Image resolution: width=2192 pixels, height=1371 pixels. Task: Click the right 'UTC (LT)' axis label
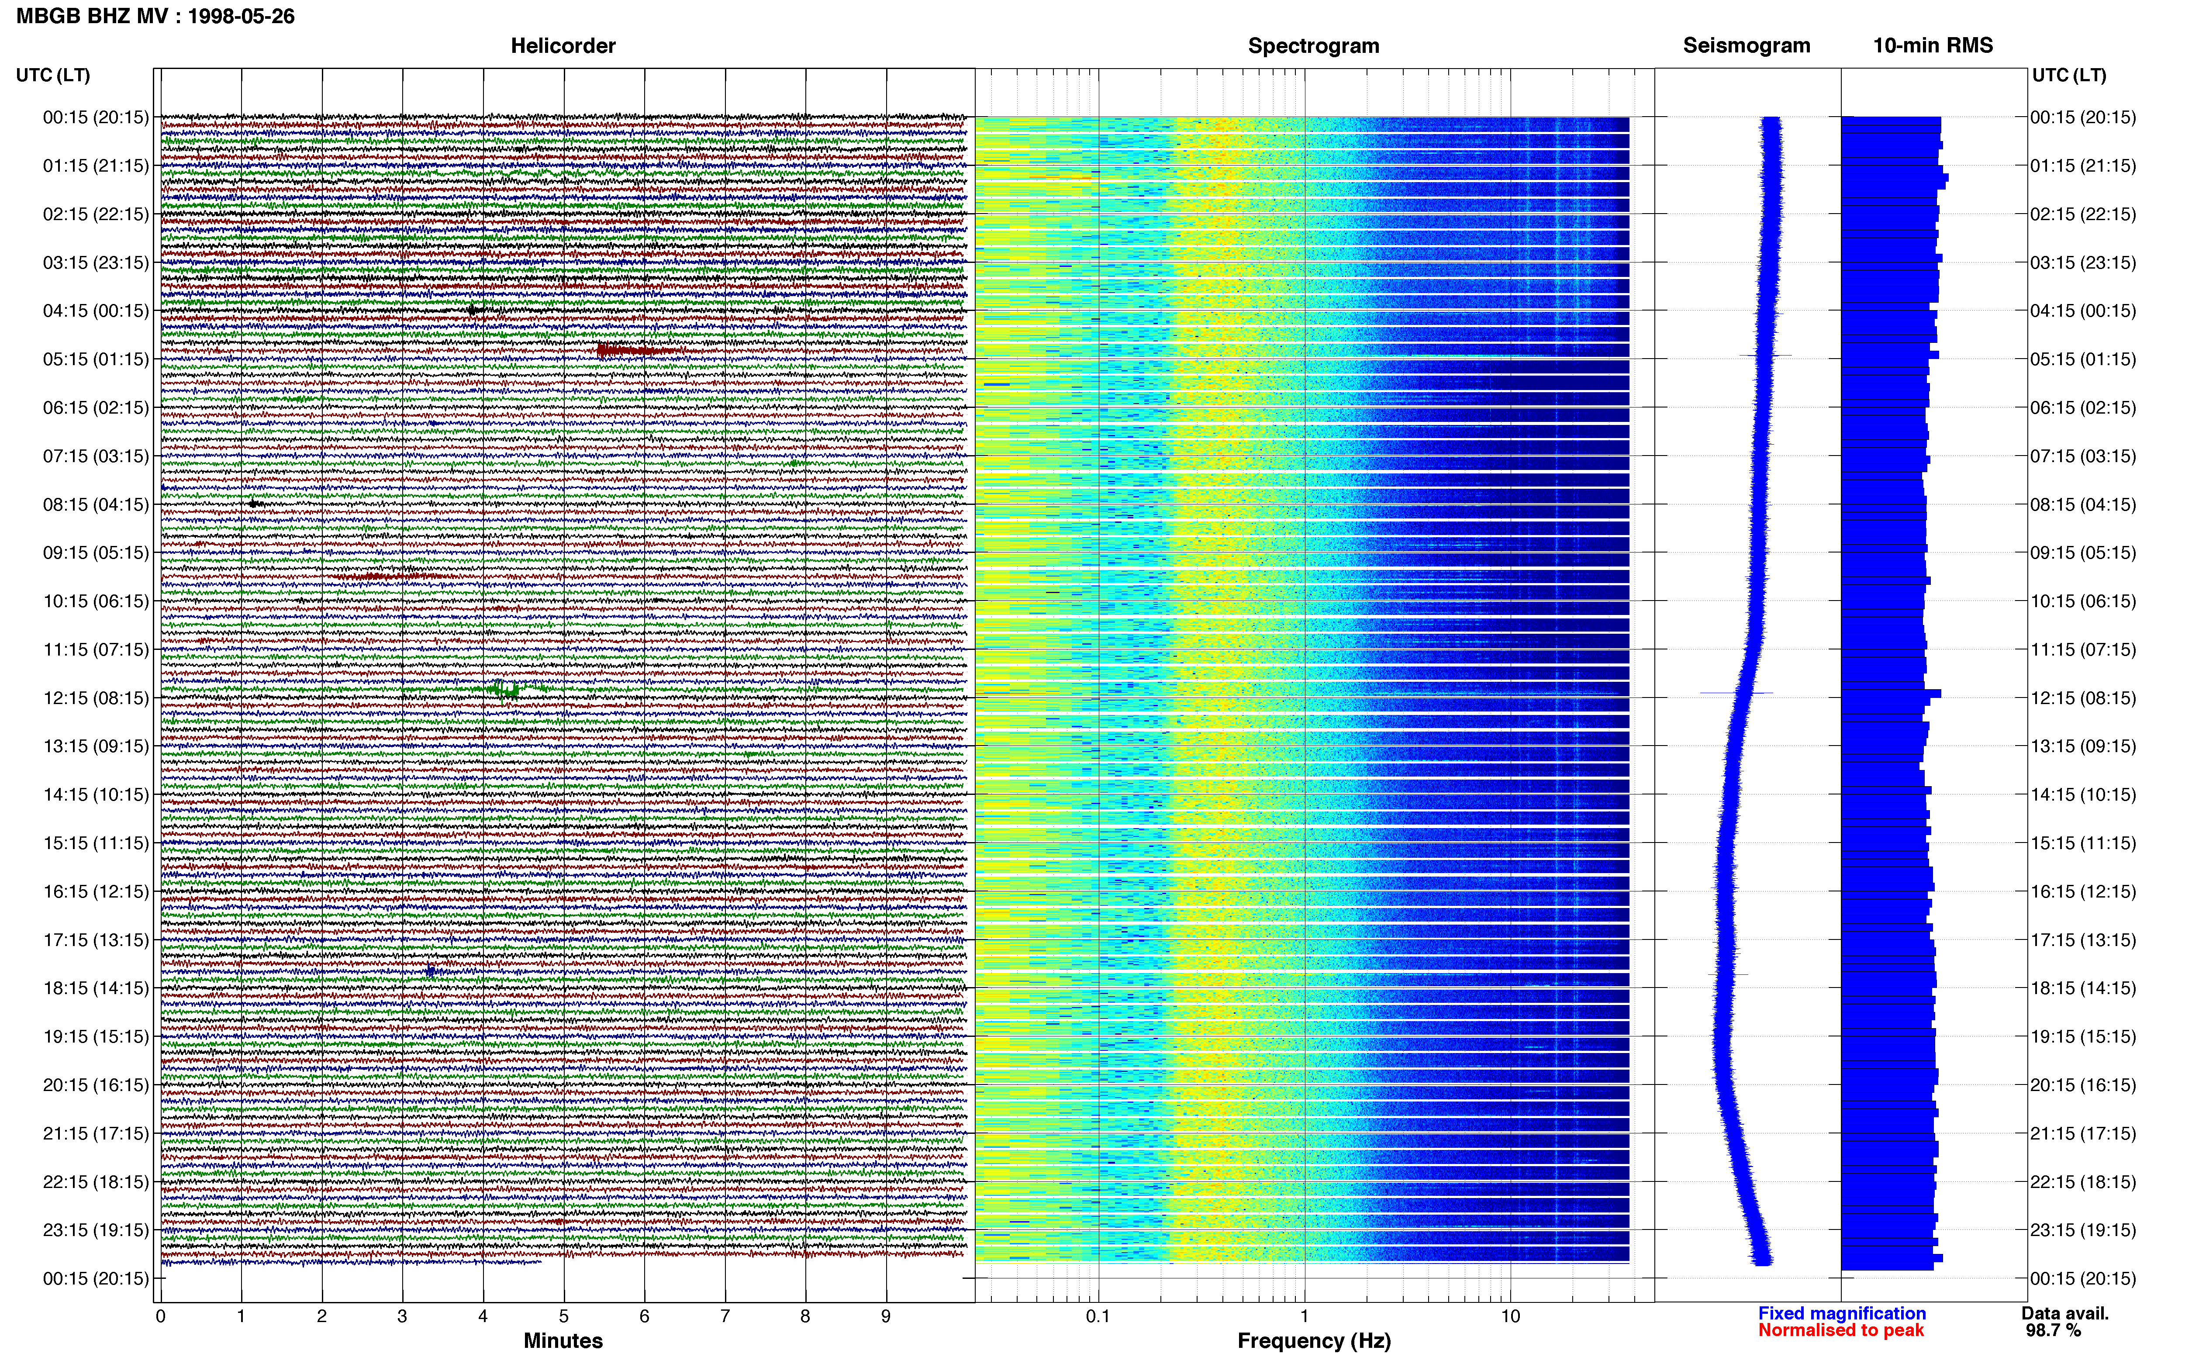click(2069, 75)
